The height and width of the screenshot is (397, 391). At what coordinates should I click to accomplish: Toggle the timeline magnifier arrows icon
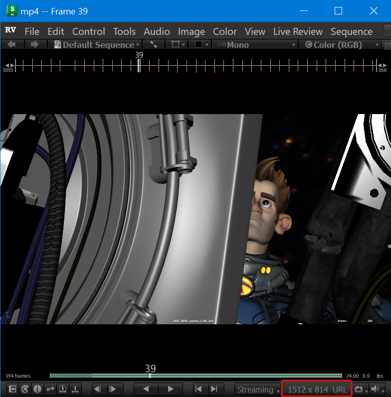click(x=50, y=389)
